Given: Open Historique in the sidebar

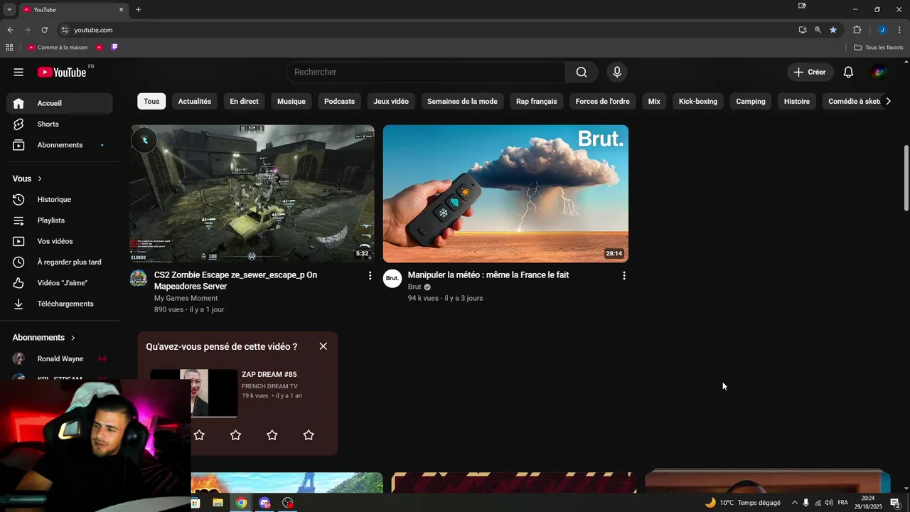Looking at the screenshot, I should 60,200.
